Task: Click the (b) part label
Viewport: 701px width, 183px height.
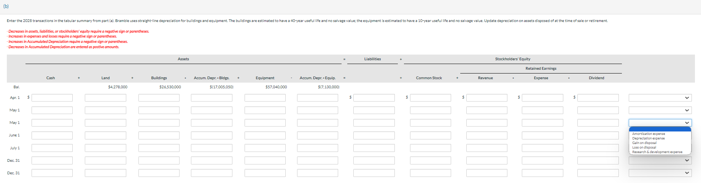Action: 6,6
